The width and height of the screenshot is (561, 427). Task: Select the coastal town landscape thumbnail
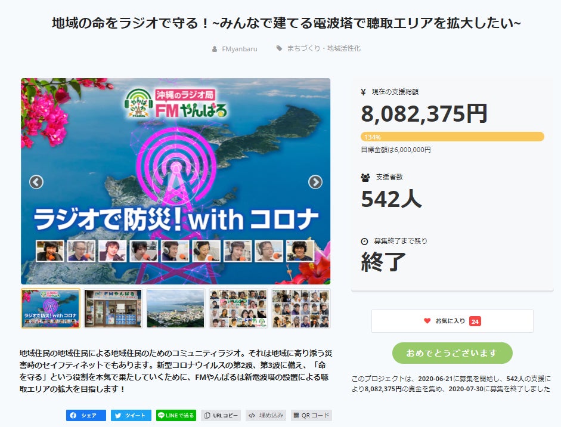point(176,308)
